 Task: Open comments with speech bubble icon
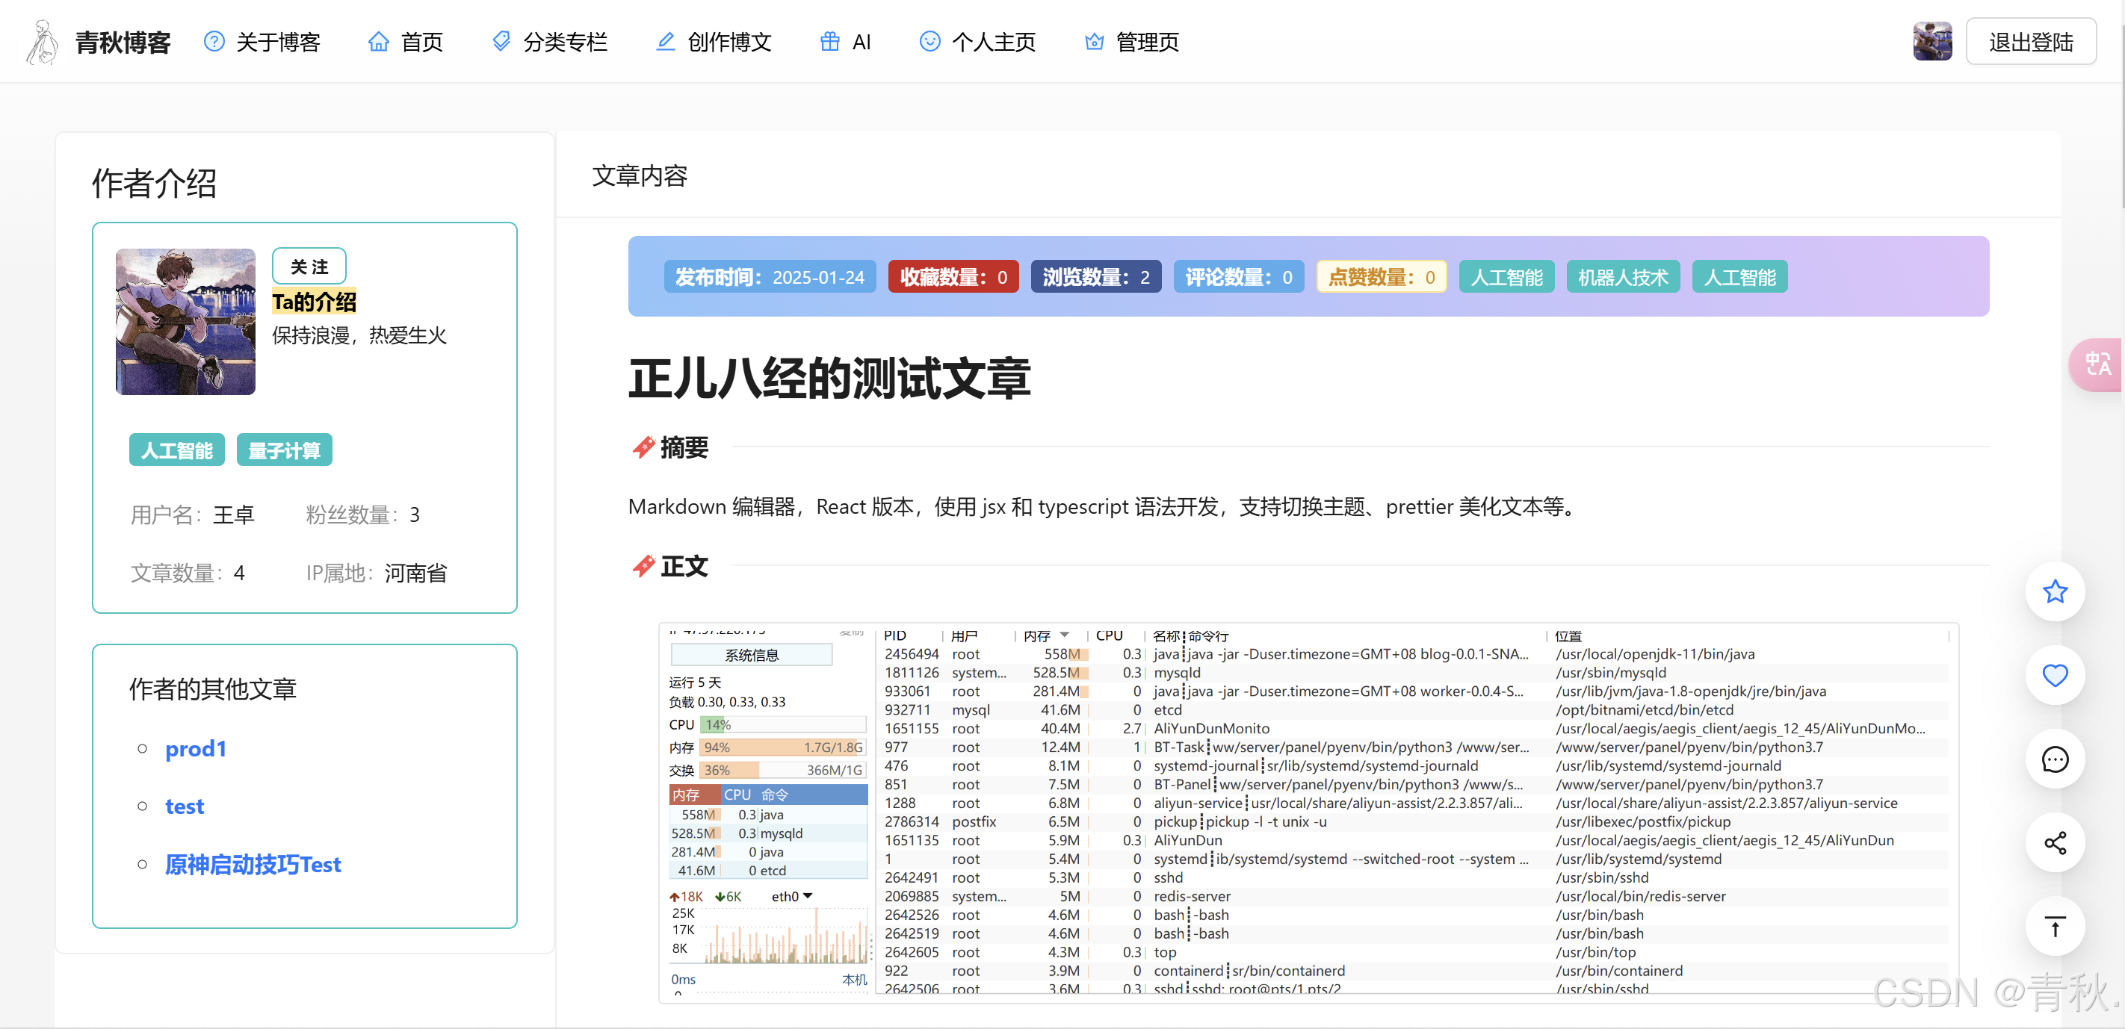(2054, 759)
